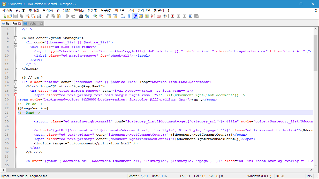Click the Undo arrow icon
The width and height of the screenshot is (319, 179).
[67, 16]
